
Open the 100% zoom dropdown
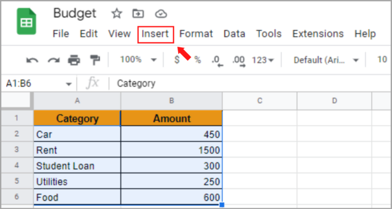tap(138, 60)
